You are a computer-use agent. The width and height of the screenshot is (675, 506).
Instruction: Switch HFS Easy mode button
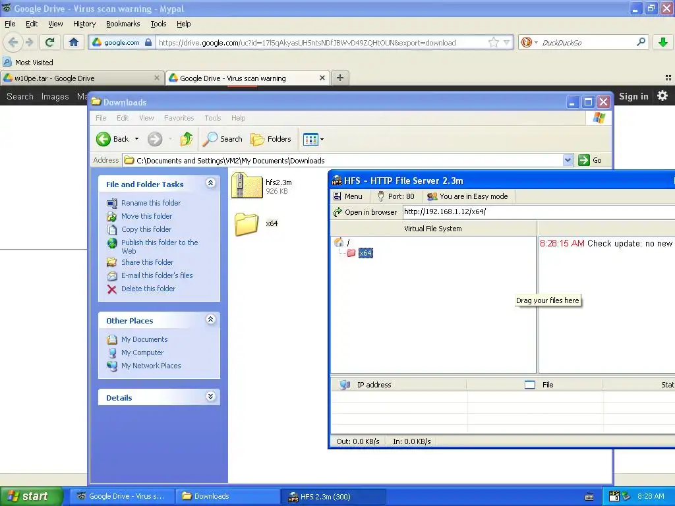[467, 196]
